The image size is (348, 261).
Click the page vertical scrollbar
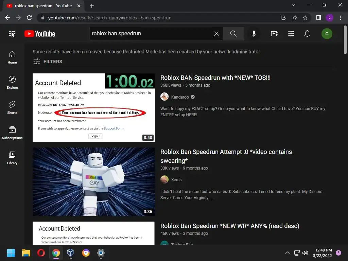click(x=345, y=40)
